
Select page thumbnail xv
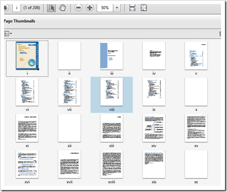[196, 128]
